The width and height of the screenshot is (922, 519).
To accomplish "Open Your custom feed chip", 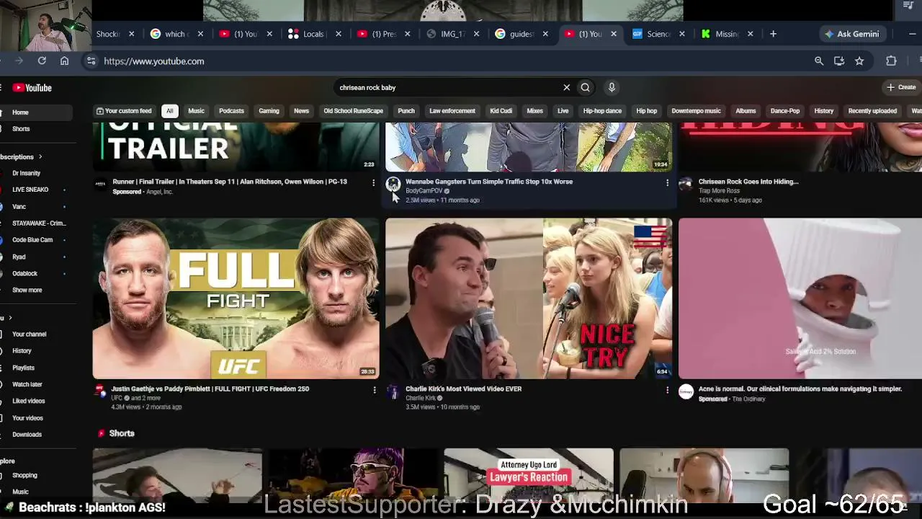I will point(124,111).
